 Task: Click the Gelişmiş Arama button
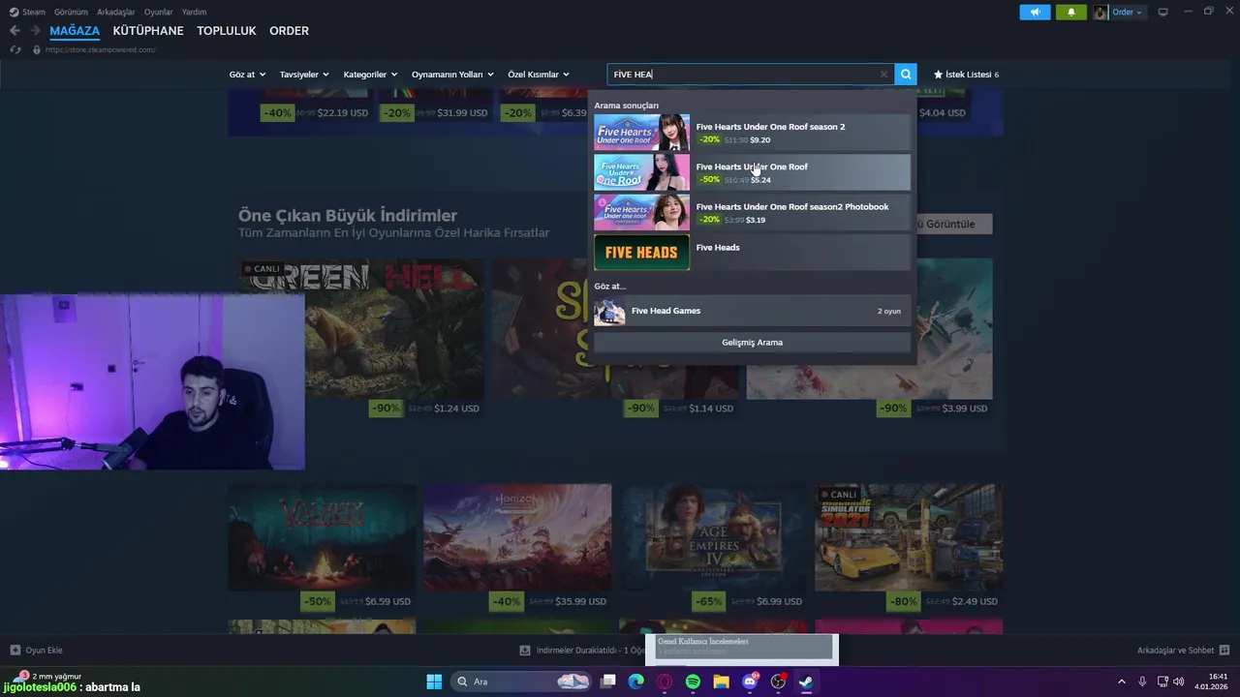click(x=752, y=343)
